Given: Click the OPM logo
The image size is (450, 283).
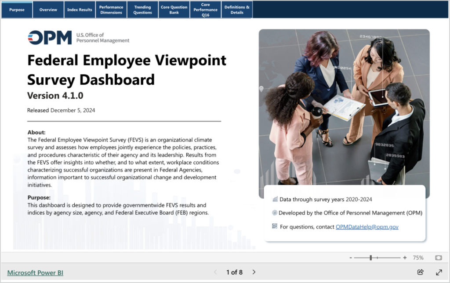Looking at the screenshot, I should click(x=50, y=38).
